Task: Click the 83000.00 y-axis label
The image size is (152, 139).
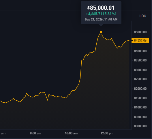Action: 140,70
